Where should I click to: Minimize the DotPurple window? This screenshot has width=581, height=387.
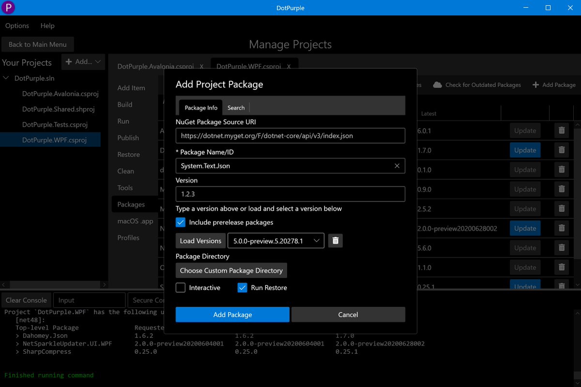click(x=526, y=8)
